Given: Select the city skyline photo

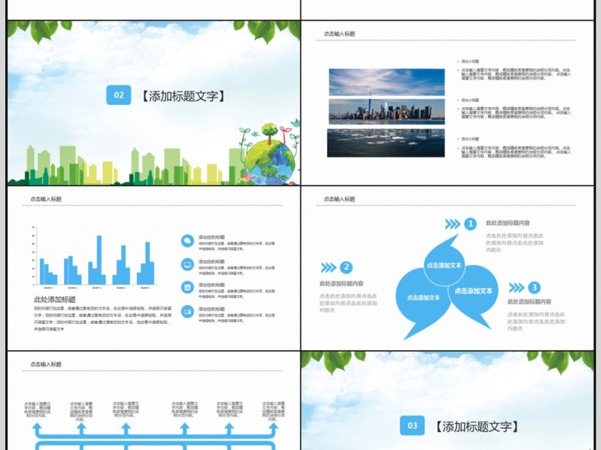Looking at the screenshot, I should (x=385, y=112).
